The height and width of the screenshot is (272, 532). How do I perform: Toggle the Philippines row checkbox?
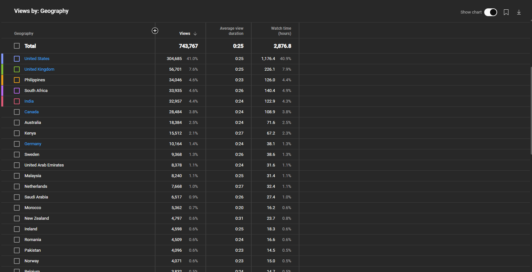(17, 80)
